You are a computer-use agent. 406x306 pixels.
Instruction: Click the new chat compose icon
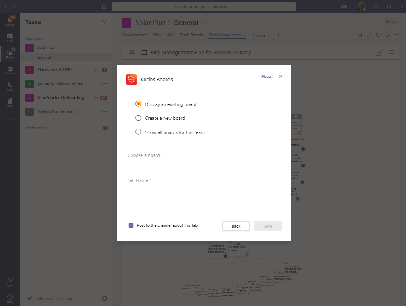pyautogui.click(x=104, y=7)
